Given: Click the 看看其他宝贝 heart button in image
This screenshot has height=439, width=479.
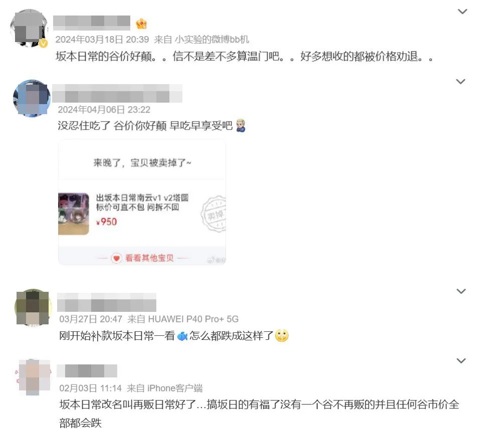Looking at the screenshot, I should pyautogui.click(x=142, y=258).
